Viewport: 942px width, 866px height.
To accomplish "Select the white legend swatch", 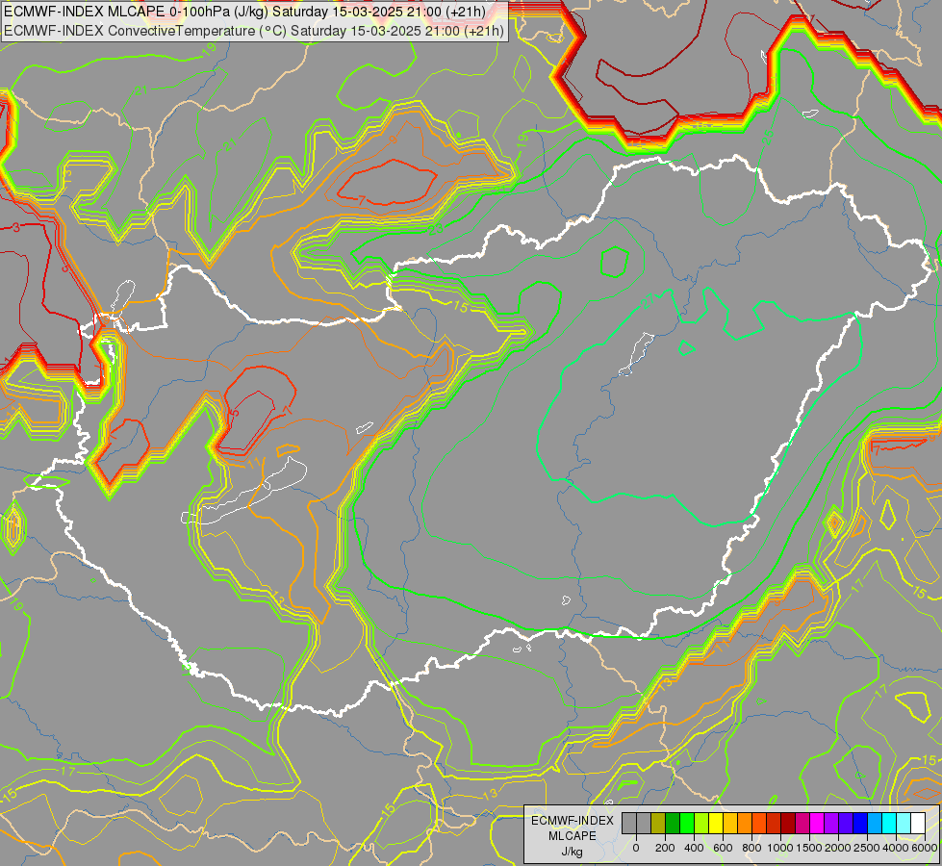I will pyautogui.click(x=918, y=824).
